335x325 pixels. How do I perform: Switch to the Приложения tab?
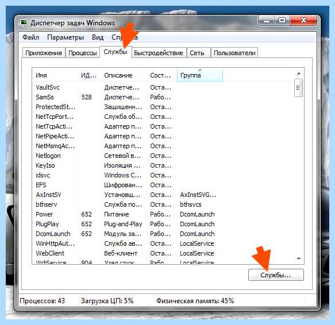pyautogui.click(x=44, y=53)
